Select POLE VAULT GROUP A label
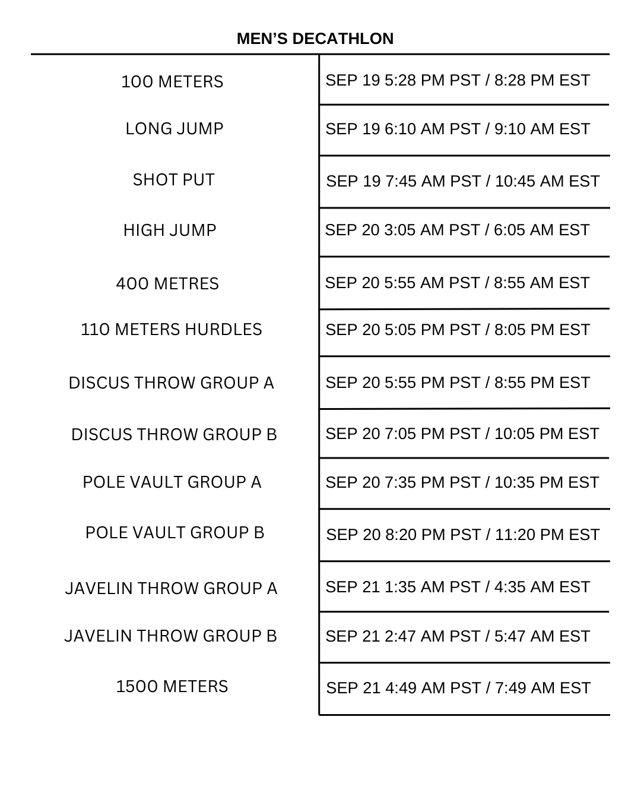The image size is (641, 802). coord(172,482)
